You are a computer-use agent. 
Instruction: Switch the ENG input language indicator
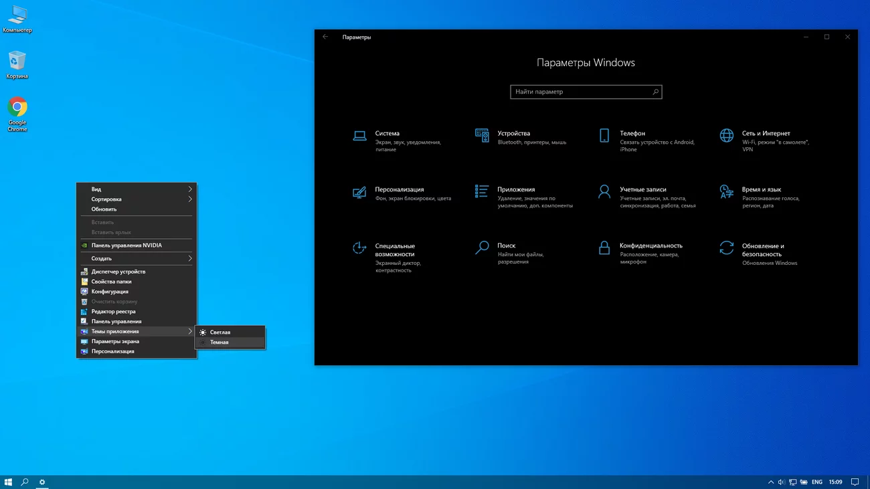[x=817, y=482]
